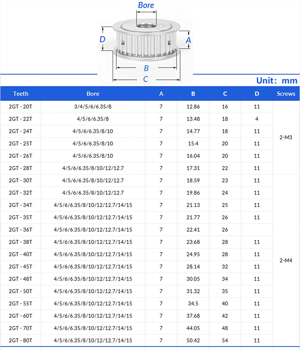The width and height of the screenshot is (300, 350).
Task: Select the '2GT - 26T' row label
Action: tap(20, 156)
